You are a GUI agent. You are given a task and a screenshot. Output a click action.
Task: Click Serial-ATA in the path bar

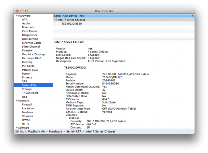pyautogui.click(x=74, y=132)
